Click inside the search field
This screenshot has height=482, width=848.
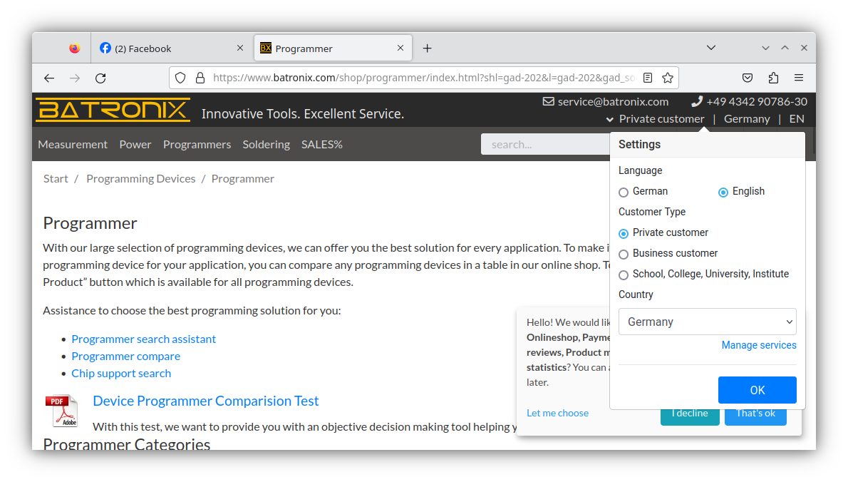pyautogui.click(x=545, y=144)
